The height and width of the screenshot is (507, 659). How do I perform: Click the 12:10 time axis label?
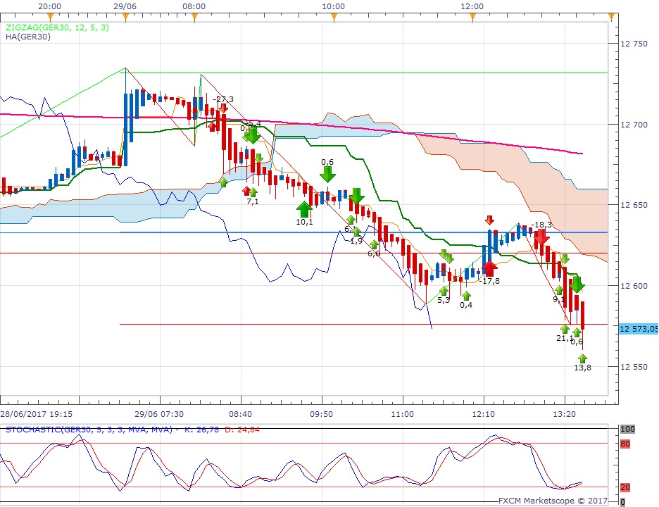483,414
